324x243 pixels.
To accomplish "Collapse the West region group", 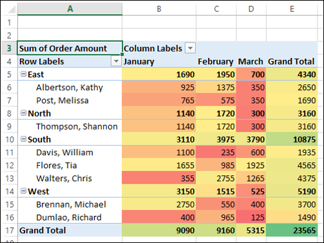I will (23, 191).
